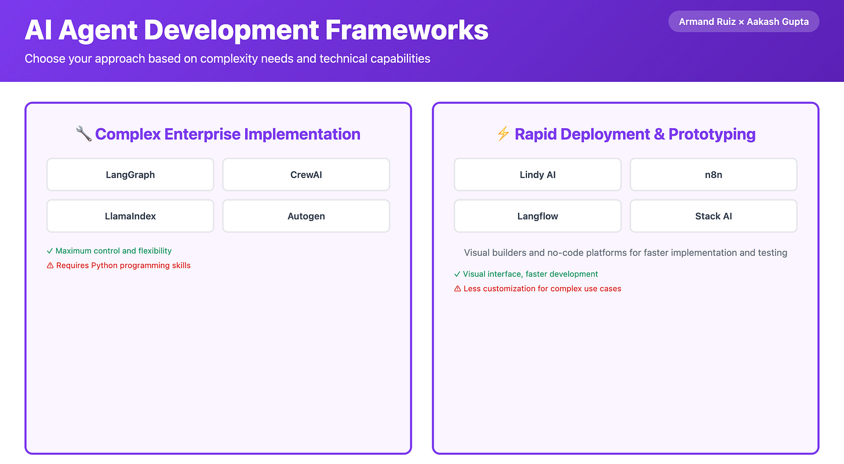Select the n8n platform card
Image resolution: width=844 pixels, height=464 pixels.
pos(714,175)
